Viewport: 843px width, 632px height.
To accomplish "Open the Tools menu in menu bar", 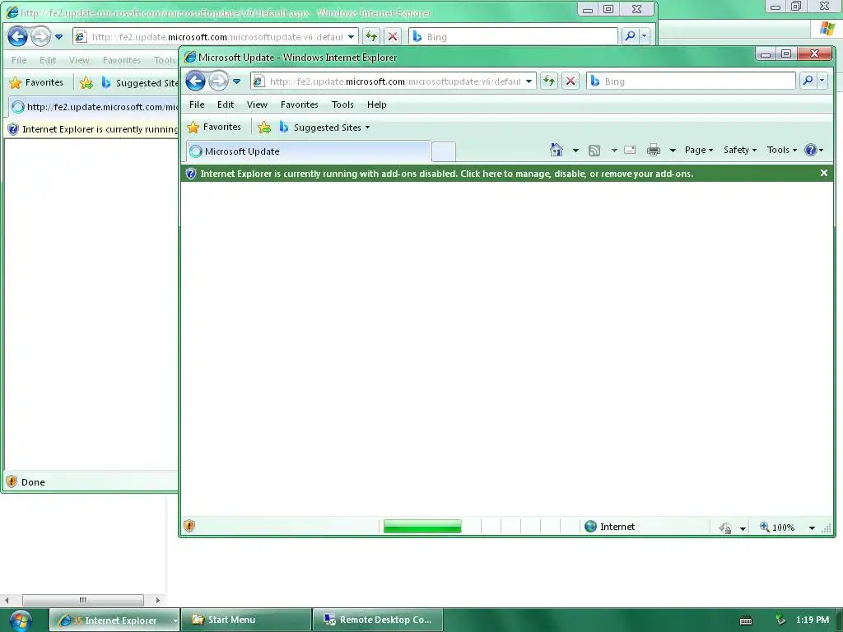I will click(342, 105).
